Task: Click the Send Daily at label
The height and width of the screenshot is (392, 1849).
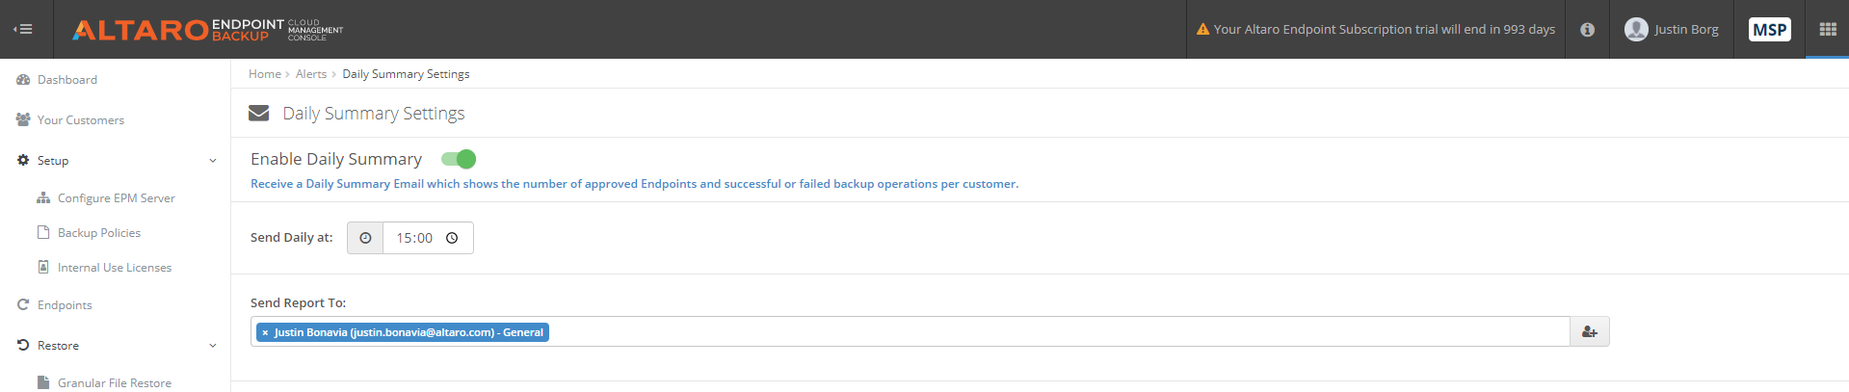Action: tap(292, 238)
